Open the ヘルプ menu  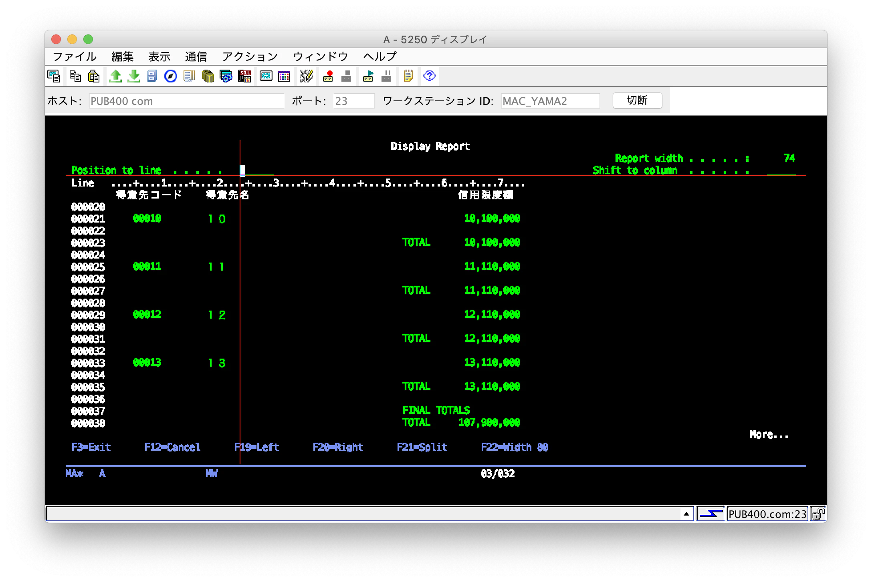point(380,56)
